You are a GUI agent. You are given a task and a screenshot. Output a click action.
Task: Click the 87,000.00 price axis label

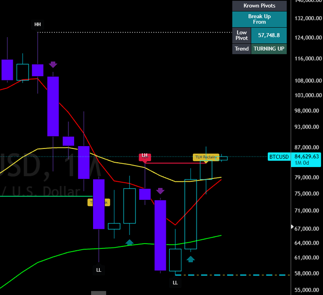tap(307, 147)
